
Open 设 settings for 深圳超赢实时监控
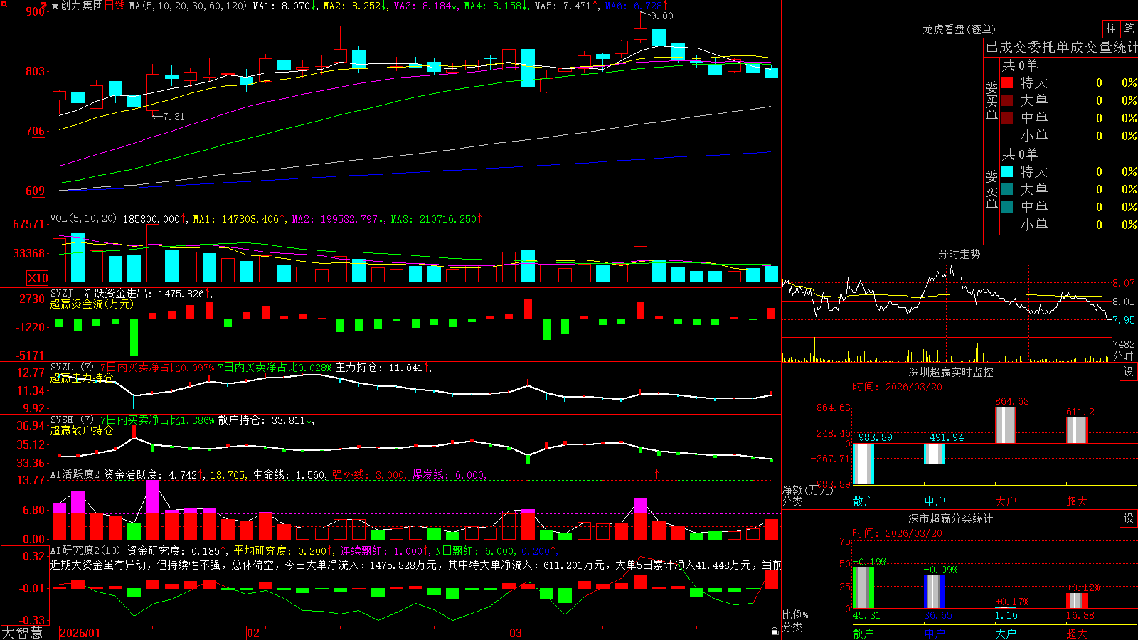tap(1129, 372)
